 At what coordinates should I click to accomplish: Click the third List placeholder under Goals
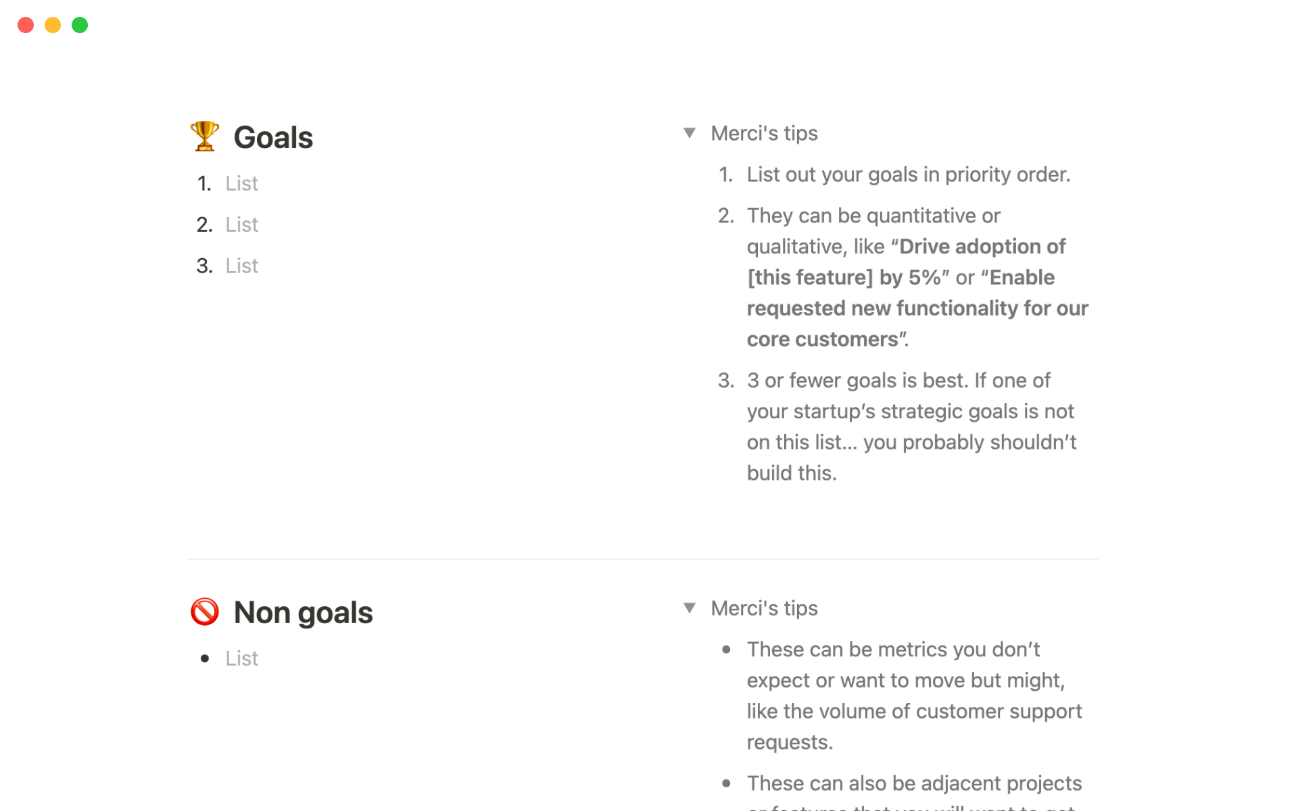tap(241, 266)
